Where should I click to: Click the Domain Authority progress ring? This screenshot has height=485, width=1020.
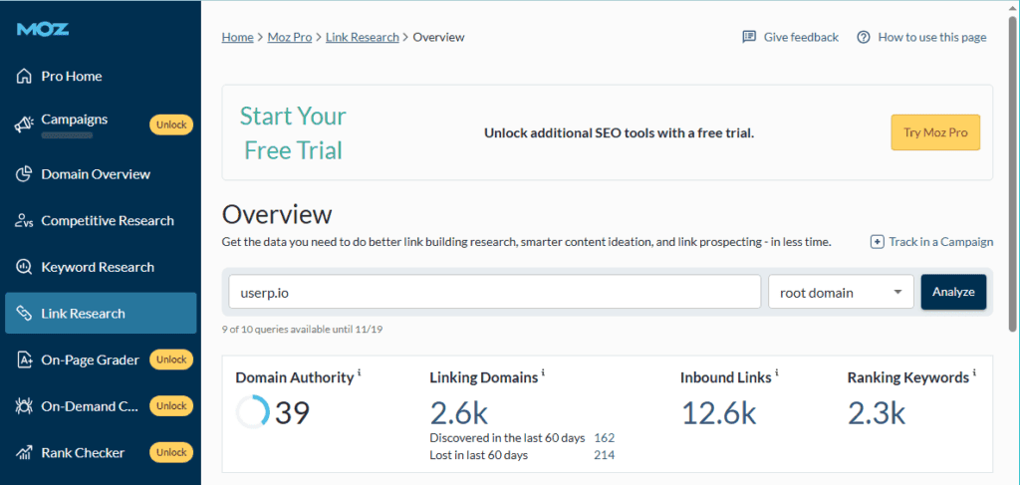pyautogui.click(x=252, y=412)
